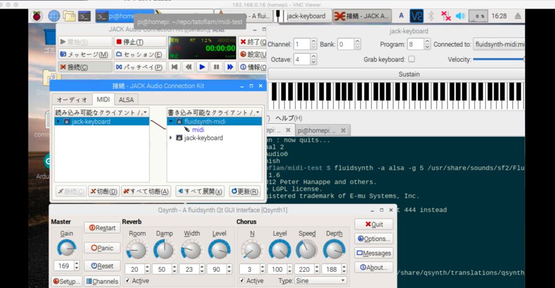This screenshot has width=555, height=288.
Task: Click the Qsynth Restart button
Action: (x=102, y=228)
